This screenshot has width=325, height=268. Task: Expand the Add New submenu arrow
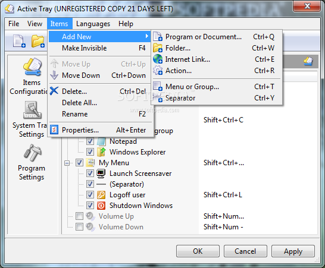(x=147, y=36)
